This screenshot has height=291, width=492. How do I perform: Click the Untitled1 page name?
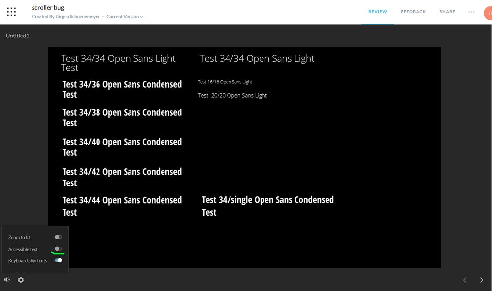(18, 36)
